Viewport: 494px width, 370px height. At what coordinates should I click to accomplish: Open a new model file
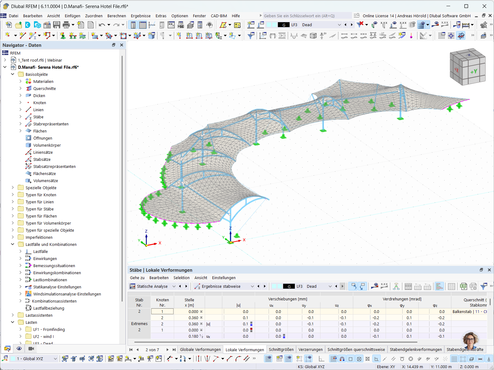[x=9, y=25]
